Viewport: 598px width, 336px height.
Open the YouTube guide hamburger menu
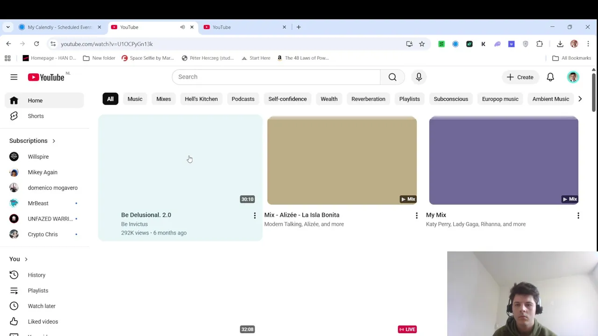click(14, 77)
